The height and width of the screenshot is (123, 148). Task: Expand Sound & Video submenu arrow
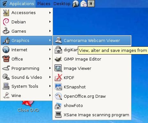[x=50, y=77]
